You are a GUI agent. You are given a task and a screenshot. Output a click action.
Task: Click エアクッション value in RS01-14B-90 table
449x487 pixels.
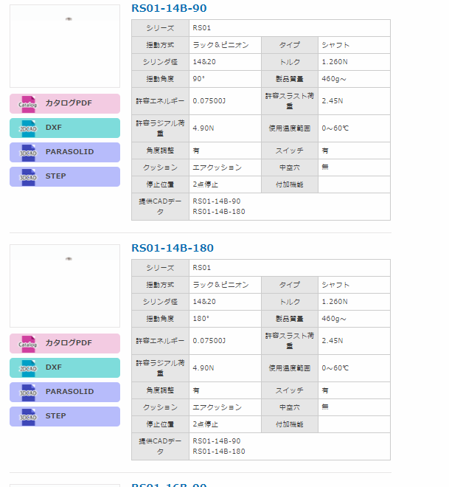click(x=217, y=167)
